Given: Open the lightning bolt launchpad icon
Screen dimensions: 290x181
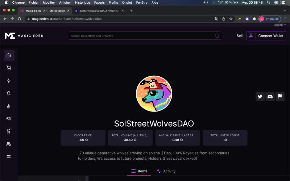Looking at the screenshot, I should pos(9,80).
